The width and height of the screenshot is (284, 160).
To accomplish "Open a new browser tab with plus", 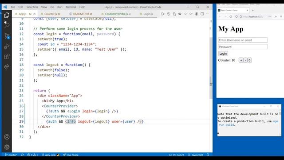I will coord(253,10).
